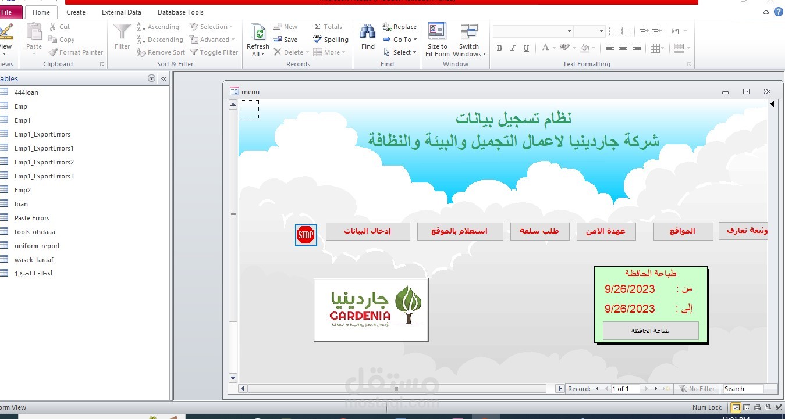
Task: Click the gridlines icon
Action: tap(655, 48)
